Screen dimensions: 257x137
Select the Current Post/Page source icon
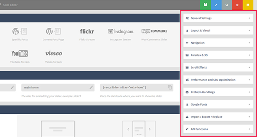click(x=53, y=31)
